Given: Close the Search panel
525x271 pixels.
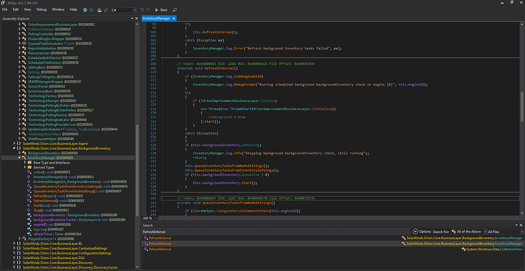Looking at the screenshot, I should coord(522,225).
